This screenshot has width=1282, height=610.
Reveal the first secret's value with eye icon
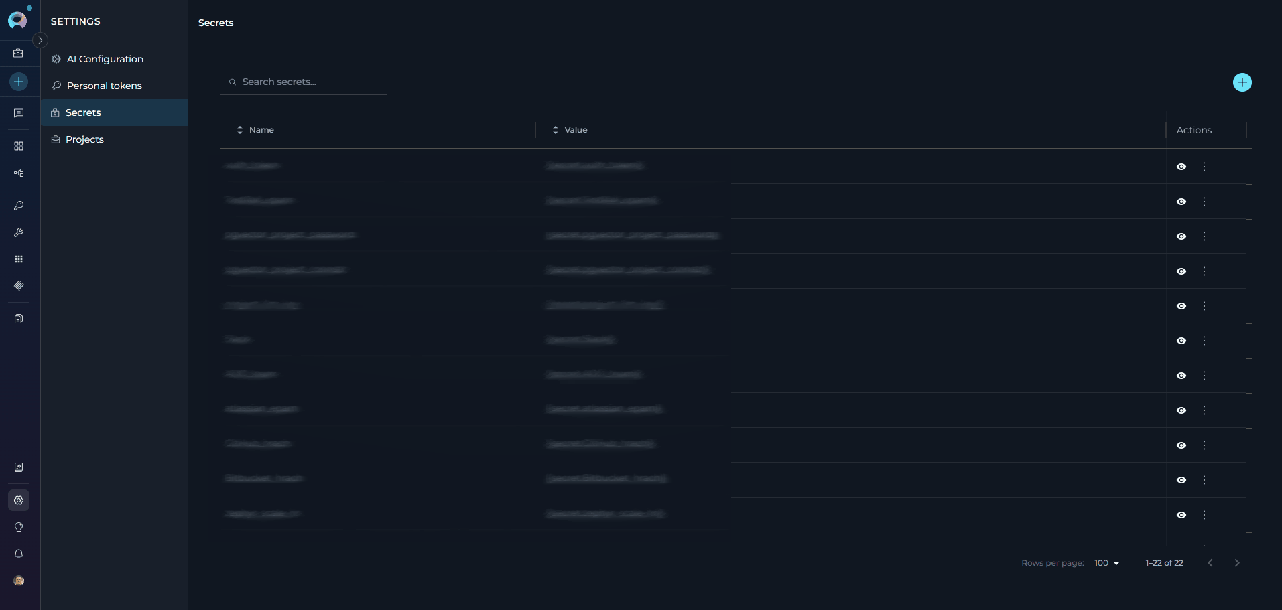[1181, 167]
